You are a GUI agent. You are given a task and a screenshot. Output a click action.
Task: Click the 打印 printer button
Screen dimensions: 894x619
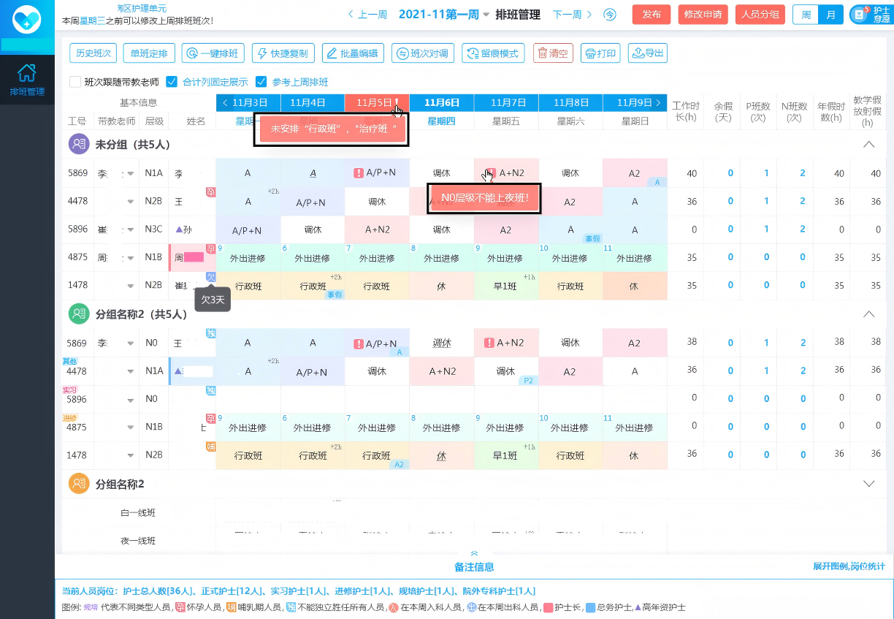600,53
